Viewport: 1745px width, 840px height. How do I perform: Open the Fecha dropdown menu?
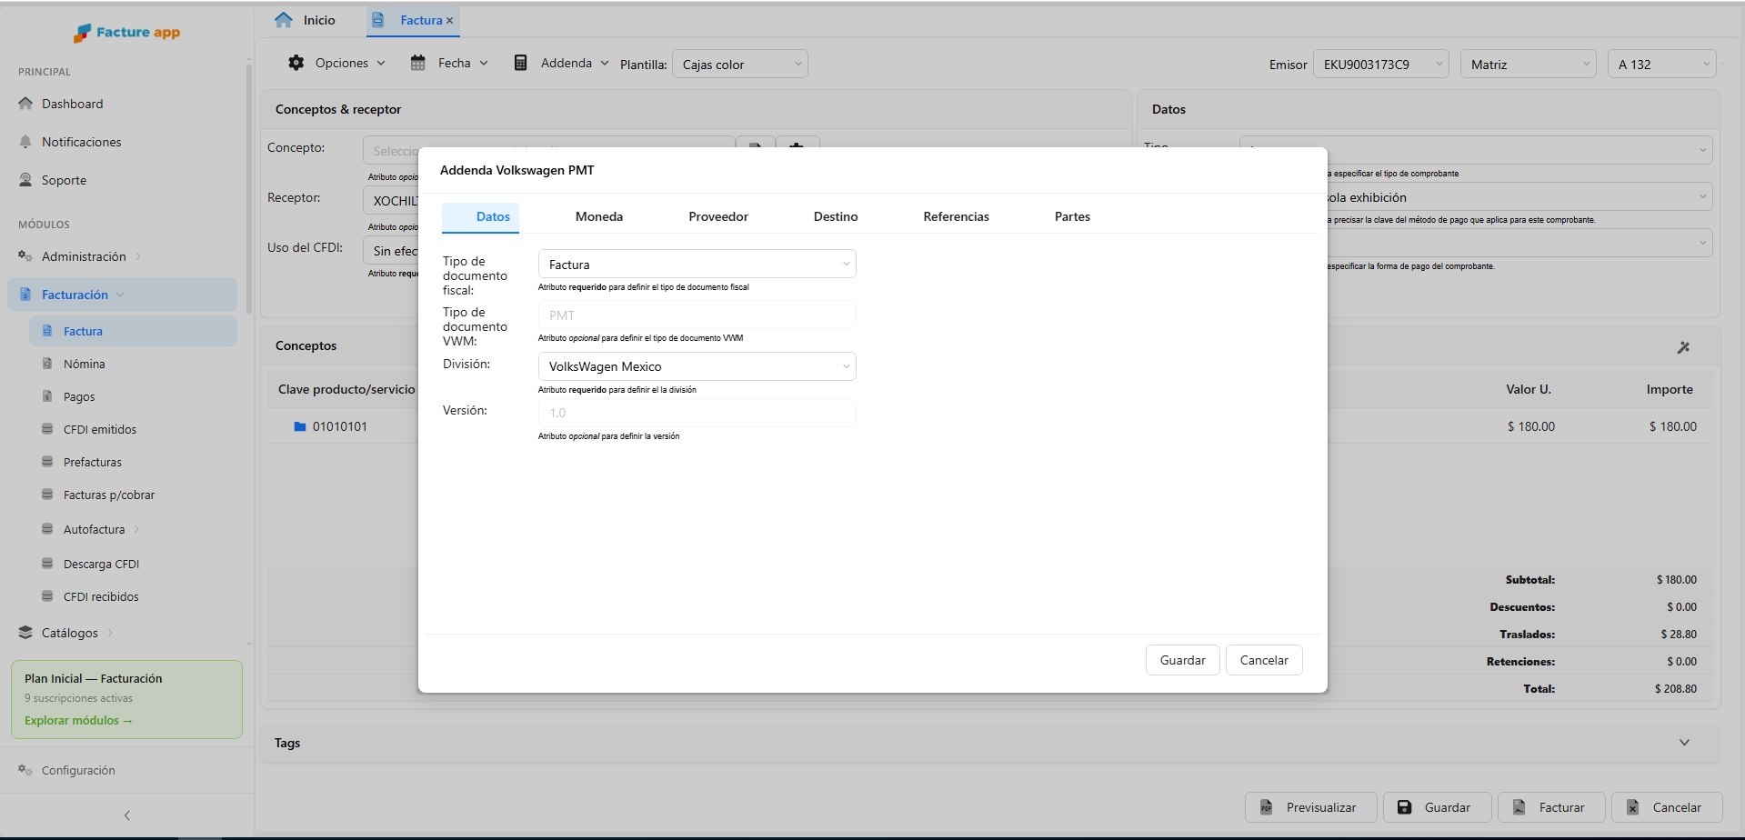point(449,63)
